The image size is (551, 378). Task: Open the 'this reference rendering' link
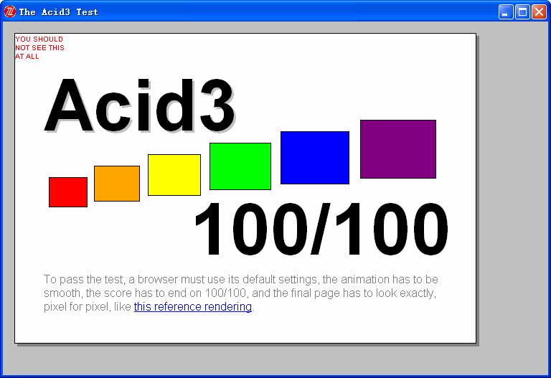193,307
